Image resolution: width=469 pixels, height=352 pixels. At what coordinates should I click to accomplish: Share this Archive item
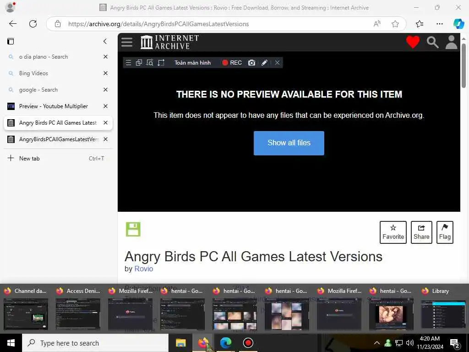tap(421, 232)
